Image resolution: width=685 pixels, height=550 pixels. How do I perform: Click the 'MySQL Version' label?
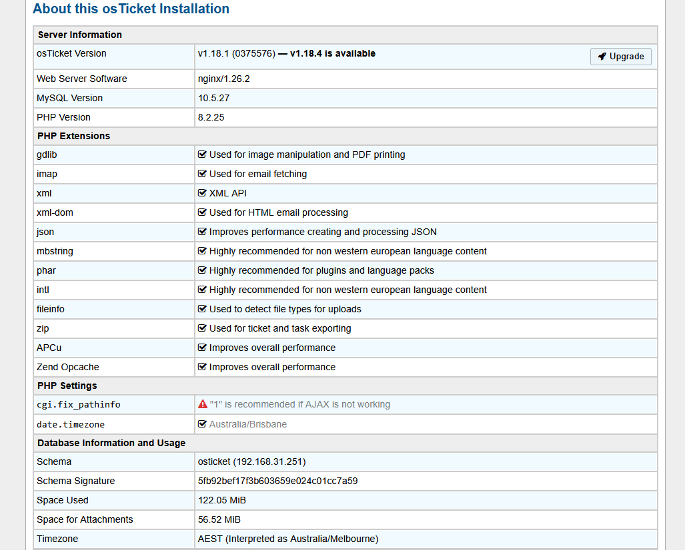point(69,98)
